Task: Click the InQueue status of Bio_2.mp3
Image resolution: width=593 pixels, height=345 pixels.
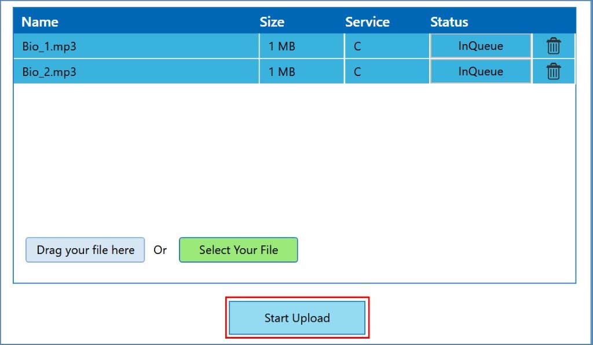Action: pos(480,71)
